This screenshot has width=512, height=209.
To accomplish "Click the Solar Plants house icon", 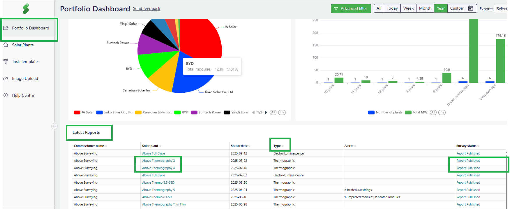I will [x=6, y=45].
